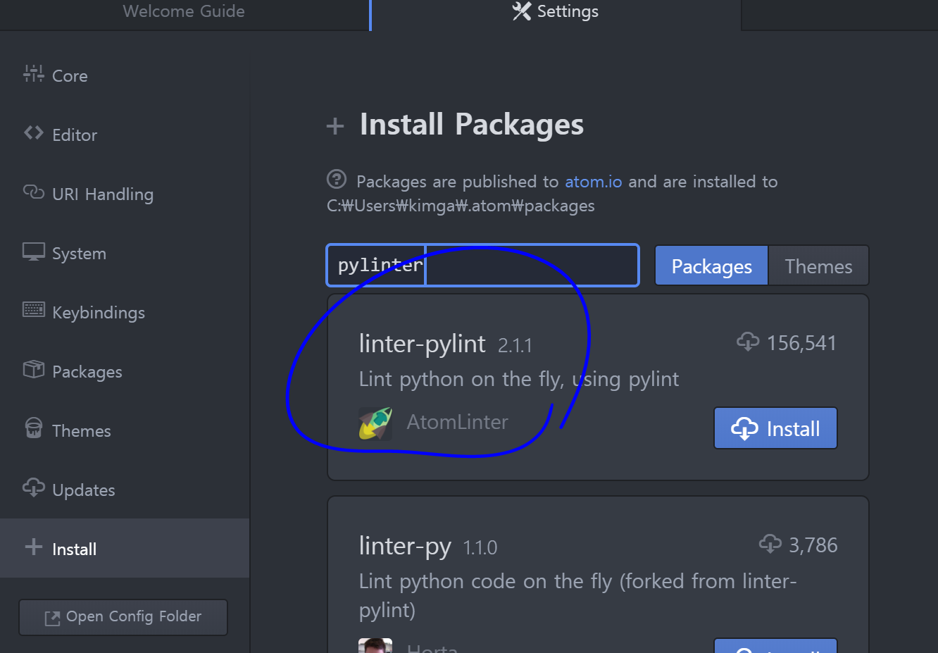Select the Packages search filter button
Viewport: 938px width, 653px height.
point(711,266)
